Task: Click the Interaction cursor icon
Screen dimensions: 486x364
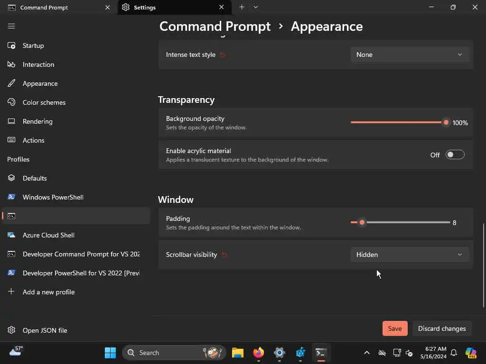Action: (11, 64)
